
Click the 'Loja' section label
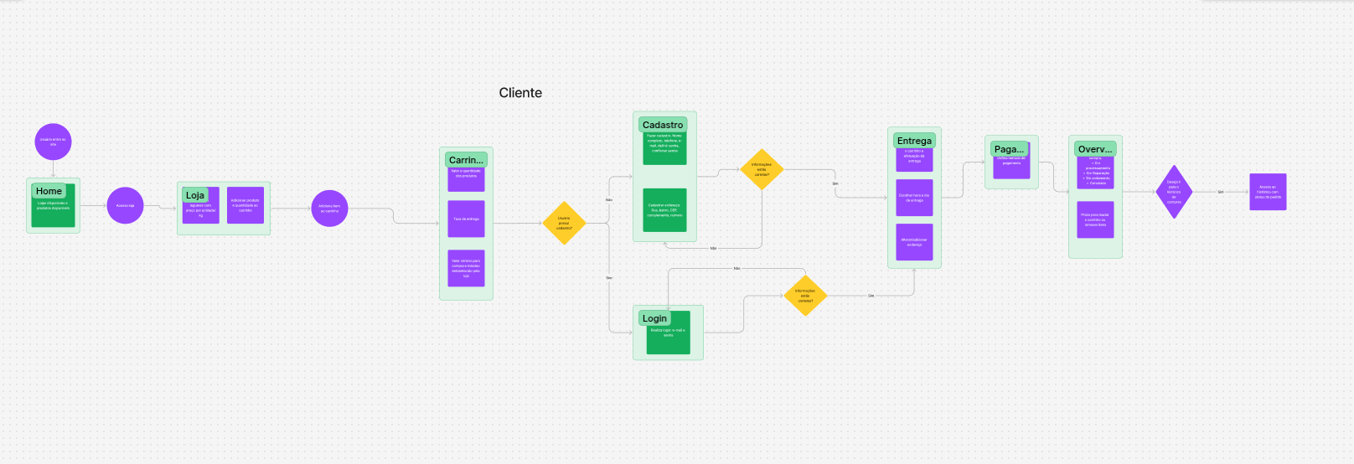[x=194, y=195]
